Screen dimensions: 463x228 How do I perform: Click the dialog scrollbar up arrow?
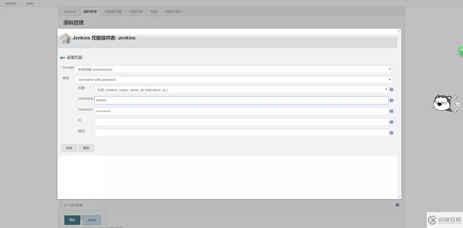(399, 31)
